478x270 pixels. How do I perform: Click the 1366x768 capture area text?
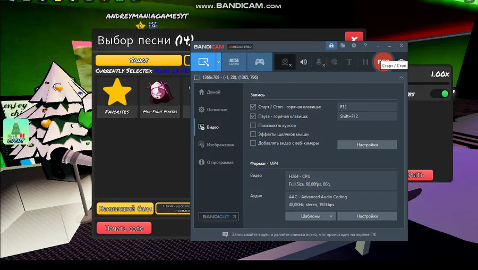click(x=230, y=77)
